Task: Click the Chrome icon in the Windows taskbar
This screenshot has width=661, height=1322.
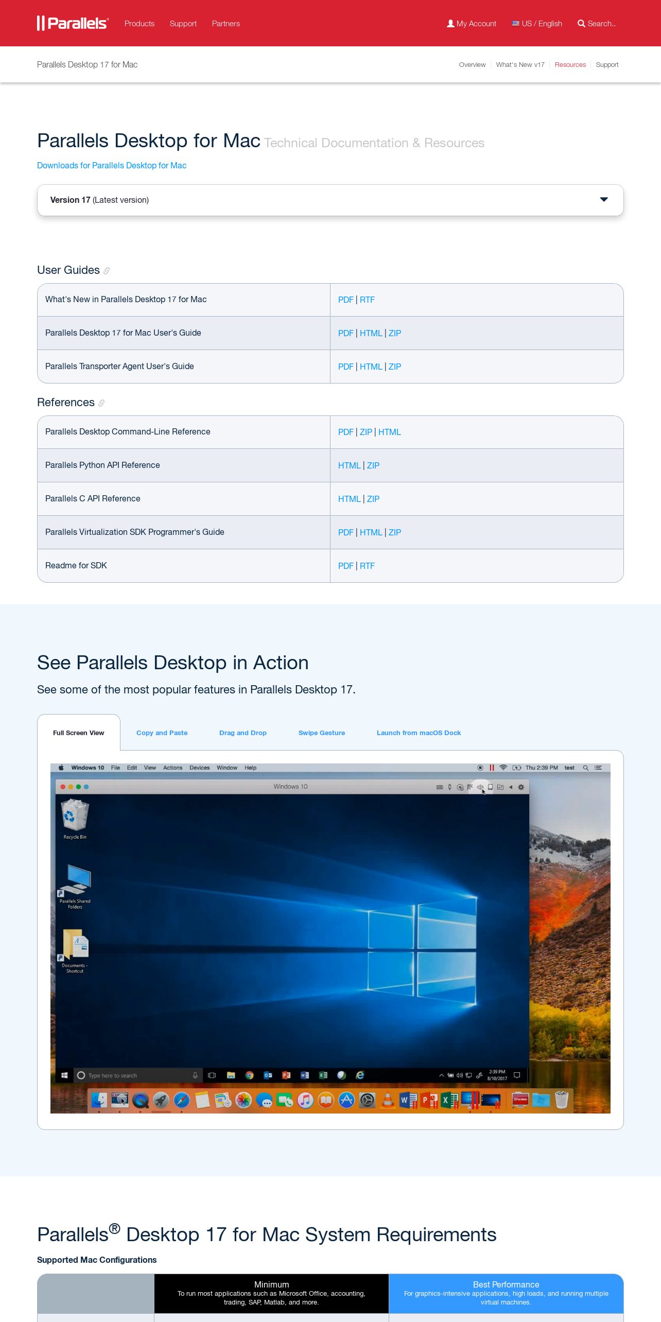Action: (x=250, y=1075)
